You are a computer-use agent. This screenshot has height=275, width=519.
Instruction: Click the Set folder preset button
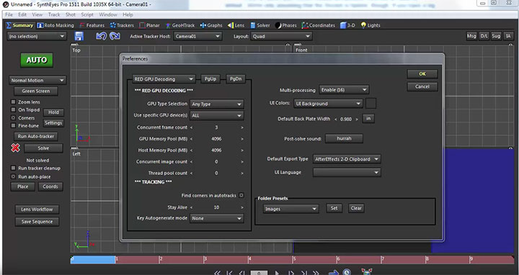pos(334,208)
